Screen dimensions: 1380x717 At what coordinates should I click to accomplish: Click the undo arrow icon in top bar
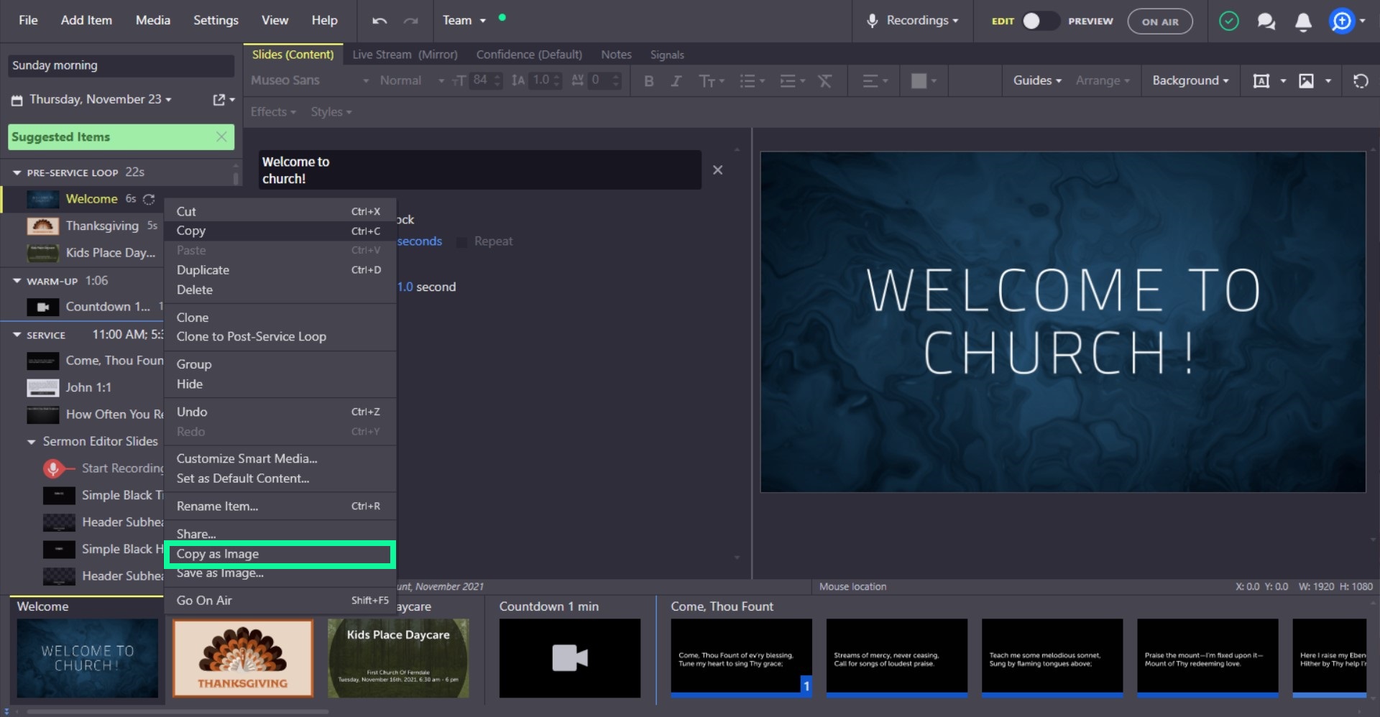tap(379, 21)
